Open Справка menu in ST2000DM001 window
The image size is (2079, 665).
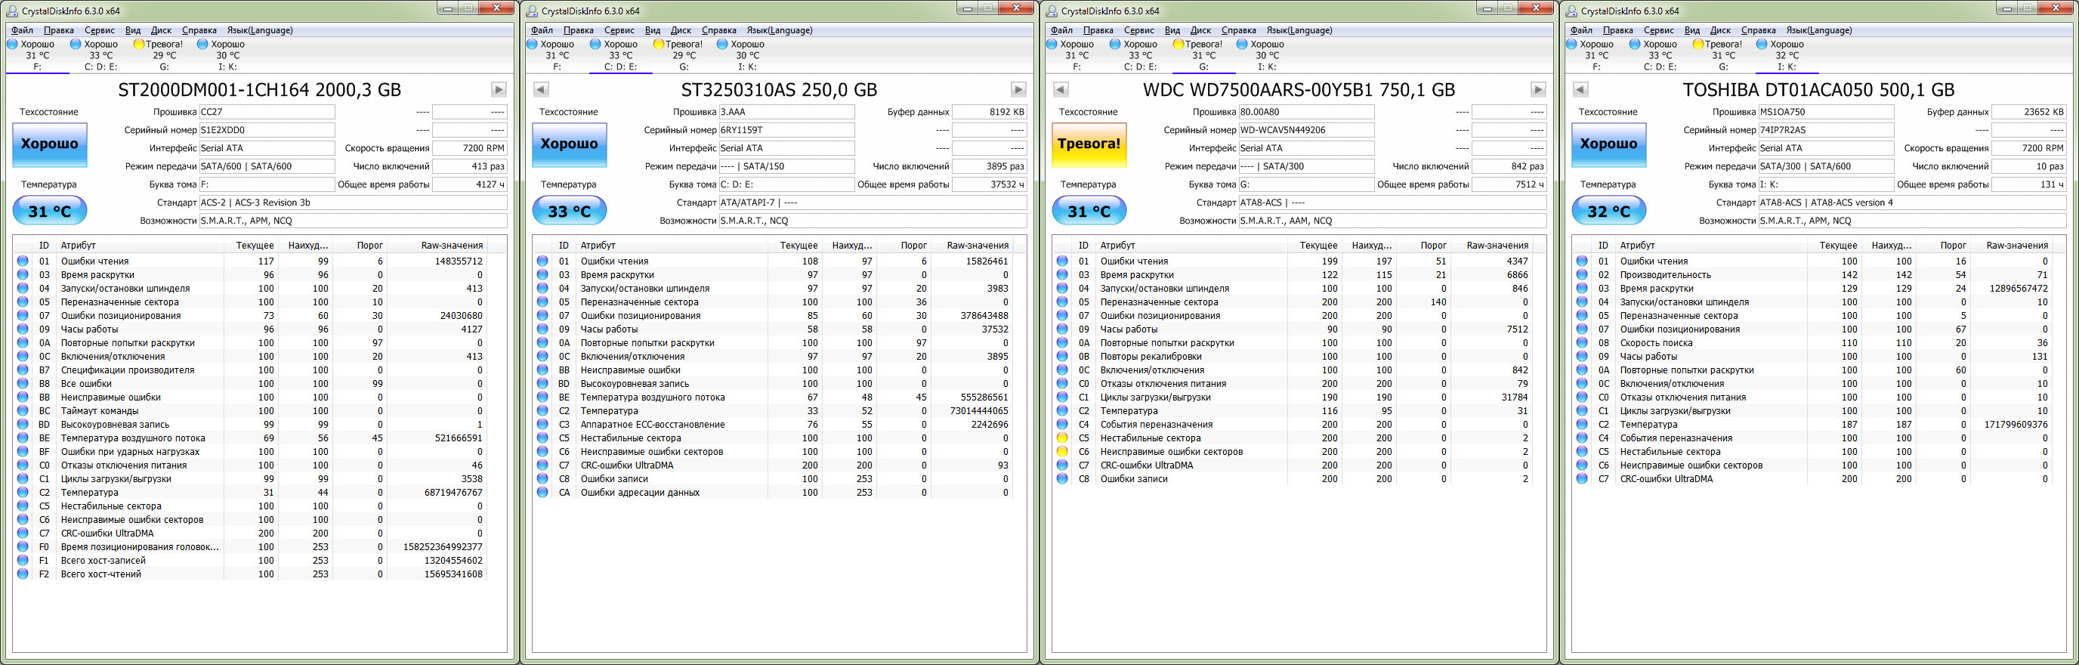click(x=199, y=31)
